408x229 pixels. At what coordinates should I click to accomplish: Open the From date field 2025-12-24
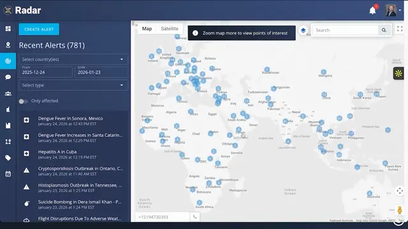(x=45, y=72)
